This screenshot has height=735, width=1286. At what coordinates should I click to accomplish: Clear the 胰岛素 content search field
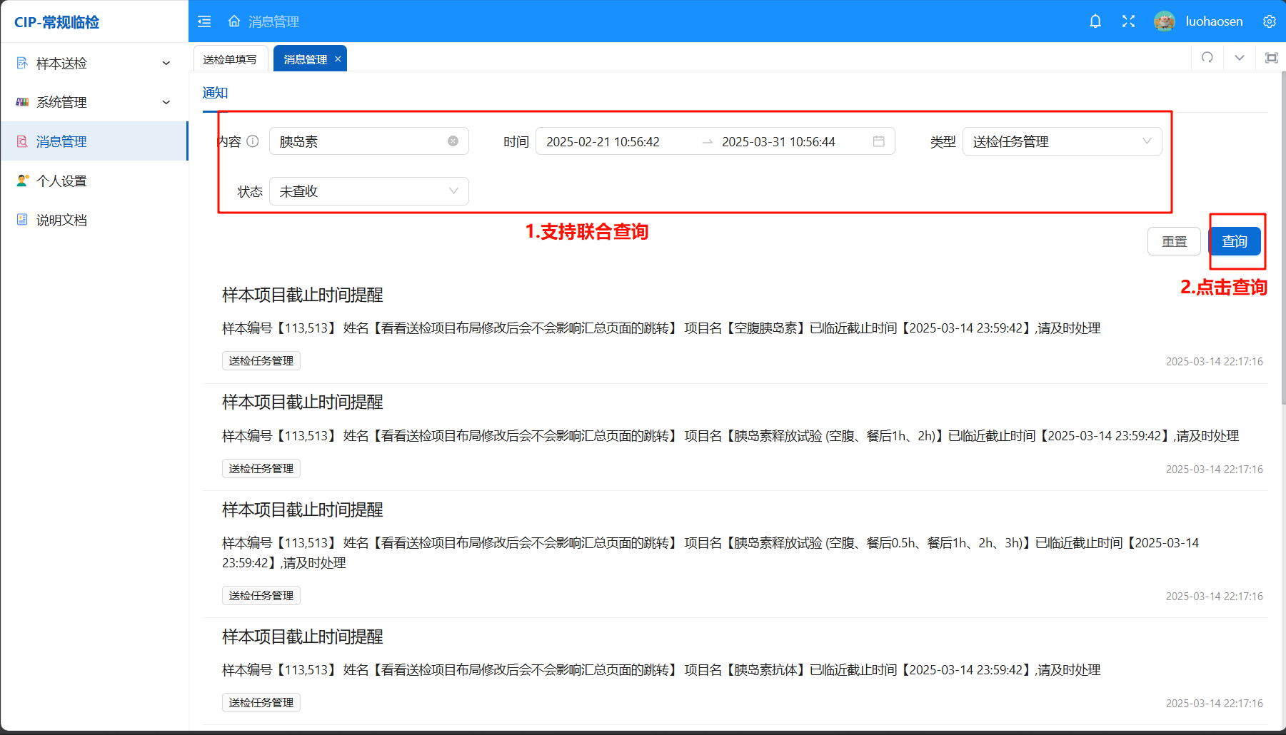(453, 141)
